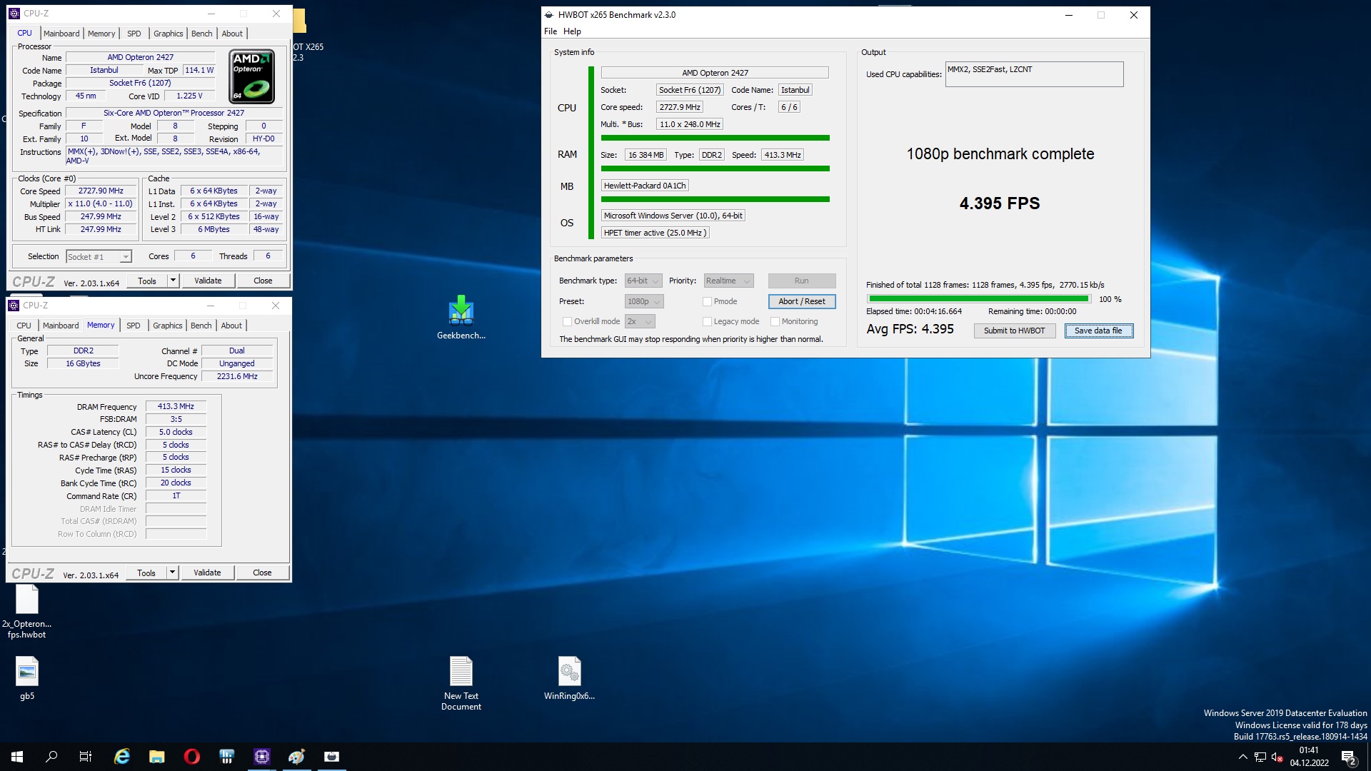1371x771 pixels.
Task: Click Tools button in upper CPU-Z
Action: [x=147, y=281]
